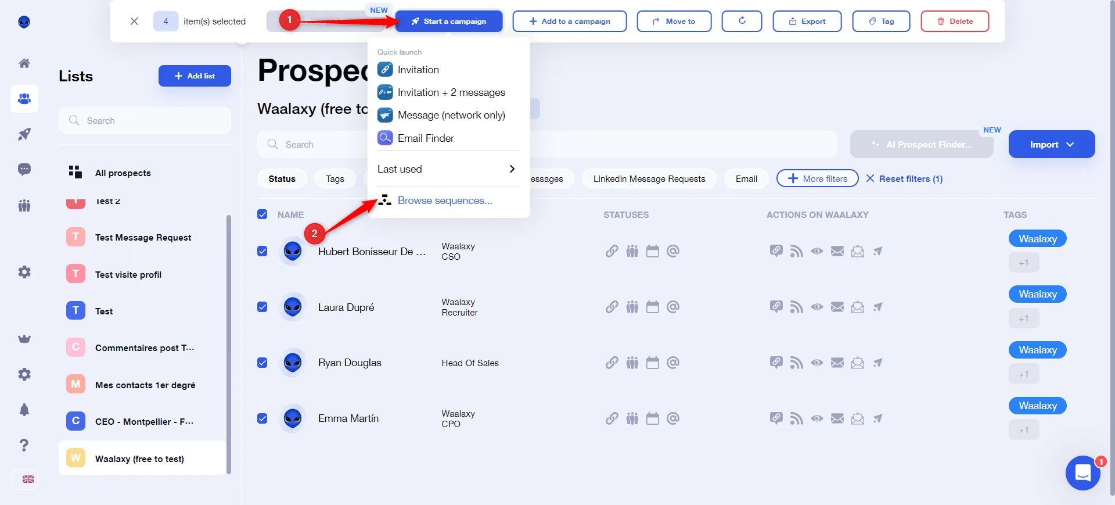Expand +1 tags for Emma Martín
Viewport: 1115px width, 505px height.
click(x=1024, y=430)
